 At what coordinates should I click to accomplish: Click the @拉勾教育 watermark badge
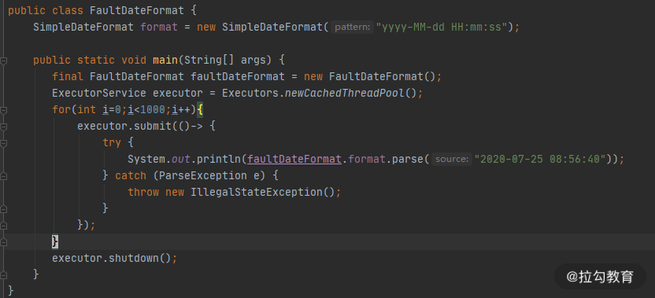click(x=600, y=276)
